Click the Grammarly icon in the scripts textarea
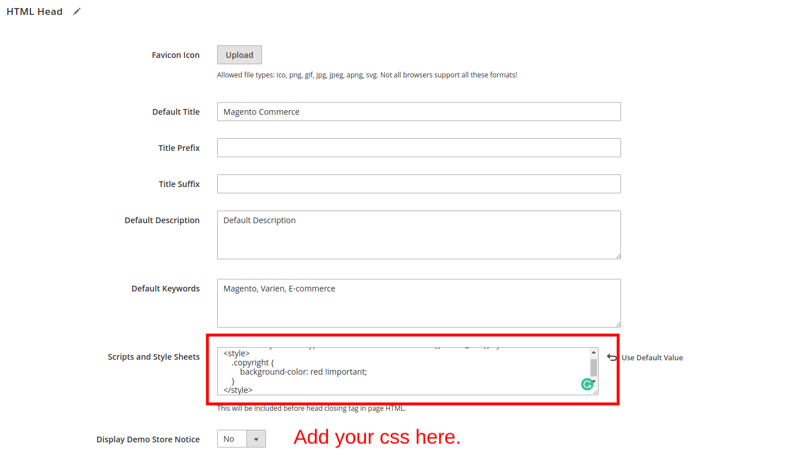 587,384
